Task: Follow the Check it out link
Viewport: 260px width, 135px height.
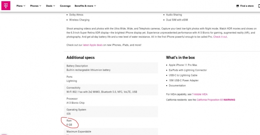Action: (x=220, y=37)
